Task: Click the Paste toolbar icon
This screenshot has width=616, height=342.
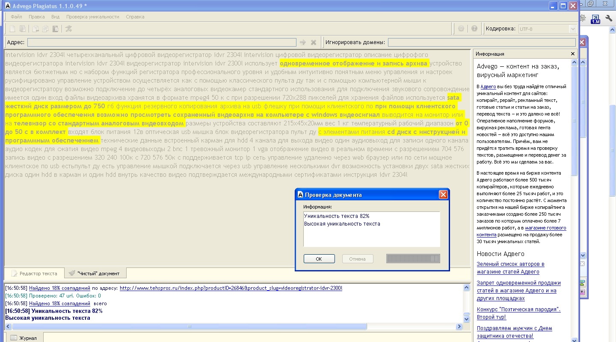Action: [56, 29]
